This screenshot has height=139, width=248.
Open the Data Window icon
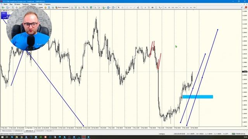(x=16, y=7)
